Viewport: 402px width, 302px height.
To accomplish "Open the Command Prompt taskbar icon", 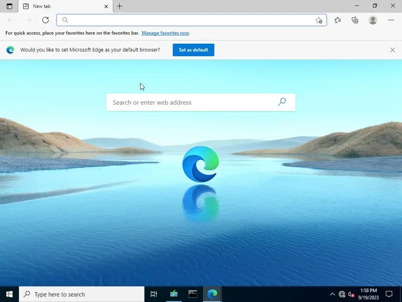I will (x=192, y=294).
